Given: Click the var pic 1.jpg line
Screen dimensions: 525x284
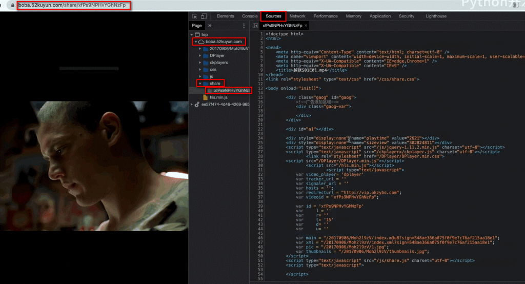Looking at the screenshot, I should point(342,247).
